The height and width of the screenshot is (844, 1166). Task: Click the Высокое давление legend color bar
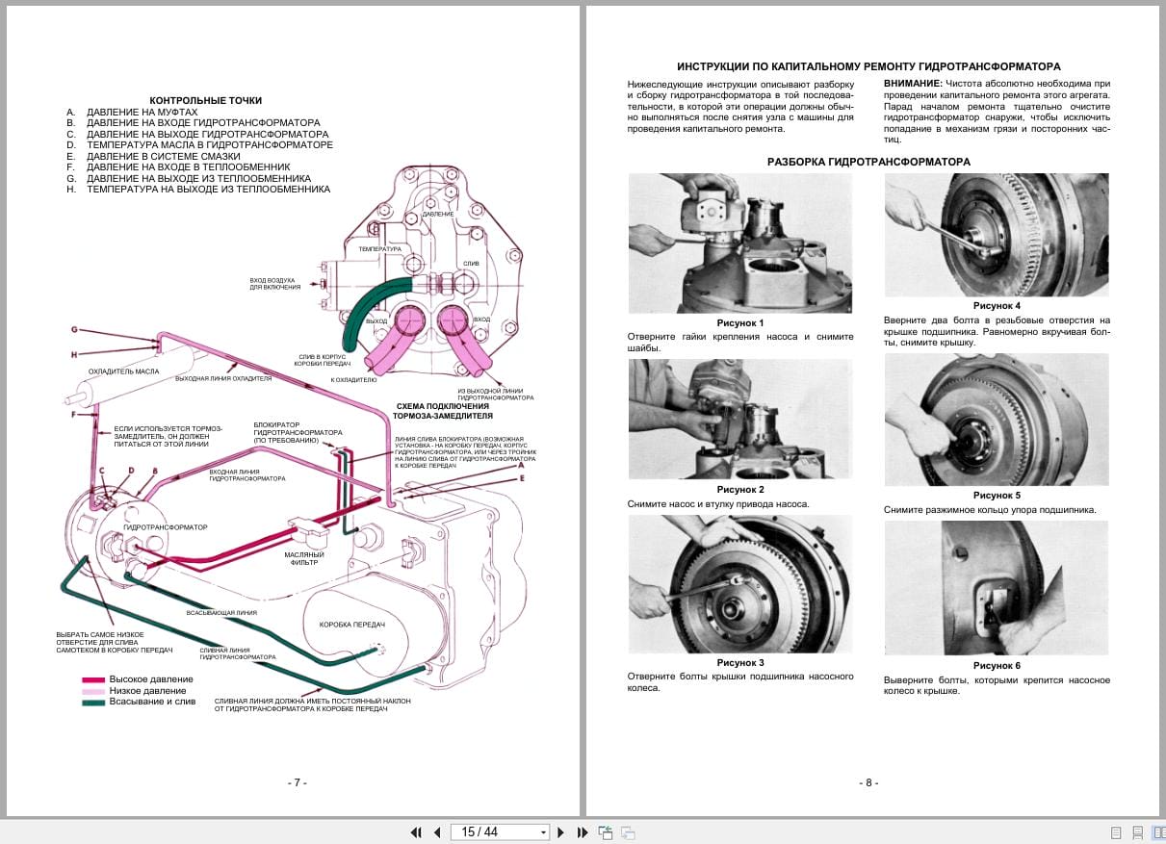[93, 678]
